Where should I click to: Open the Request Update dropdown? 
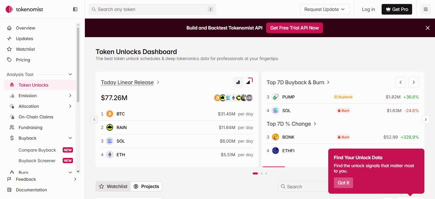(x=325, y=9)
